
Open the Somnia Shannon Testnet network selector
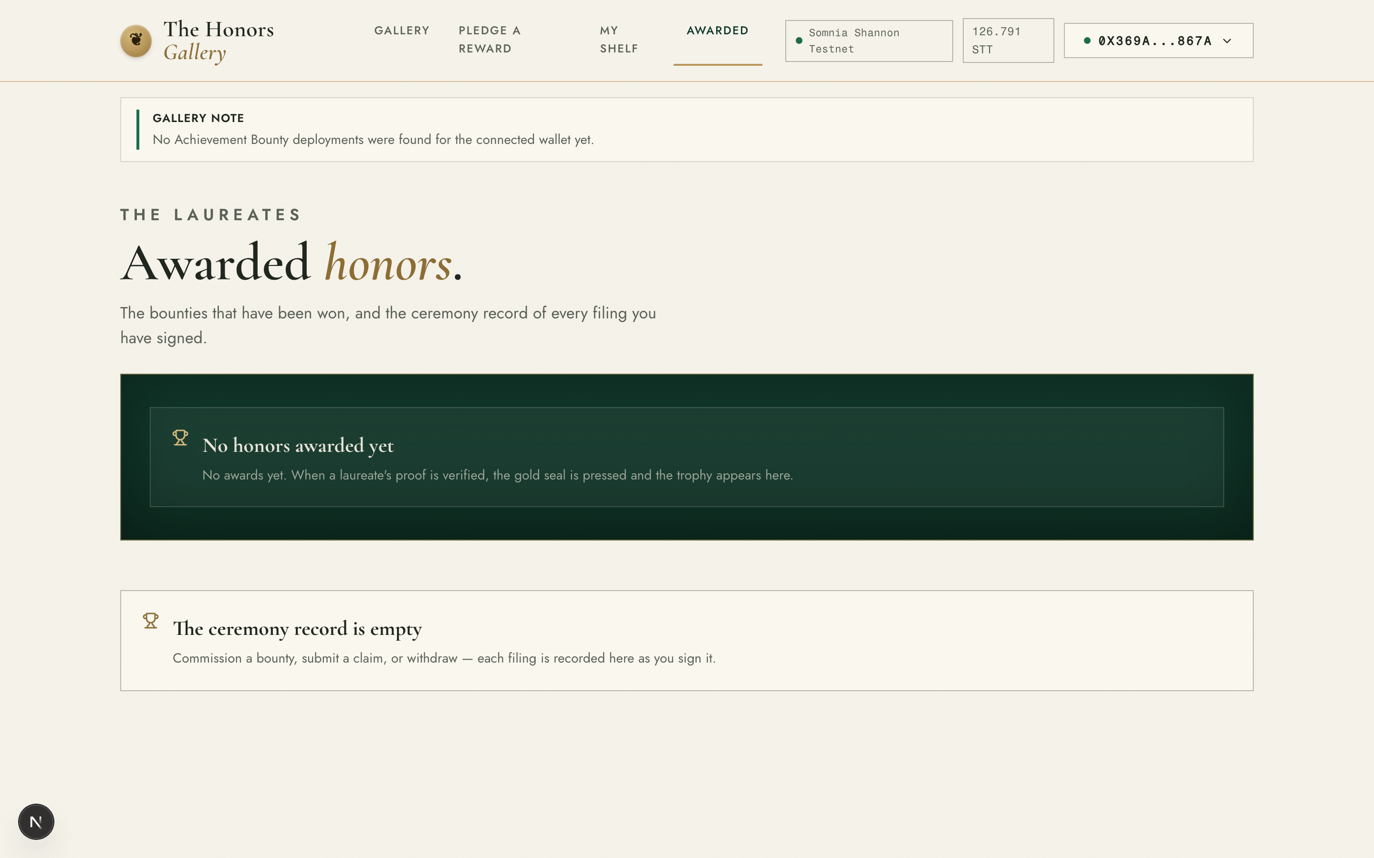869,41
